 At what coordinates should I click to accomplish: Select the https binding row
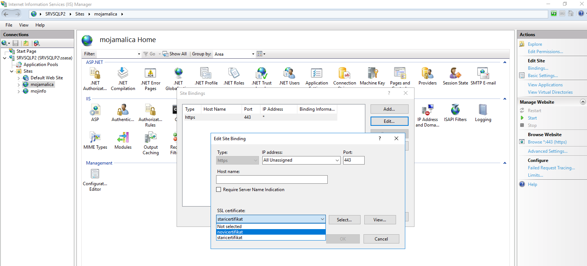click(260, 117)
